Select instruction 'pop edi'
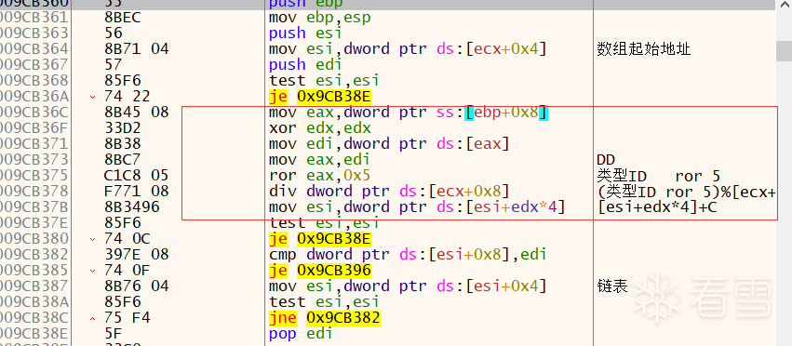This screenshot has width=792, height=346. click(x=301, y=334)
